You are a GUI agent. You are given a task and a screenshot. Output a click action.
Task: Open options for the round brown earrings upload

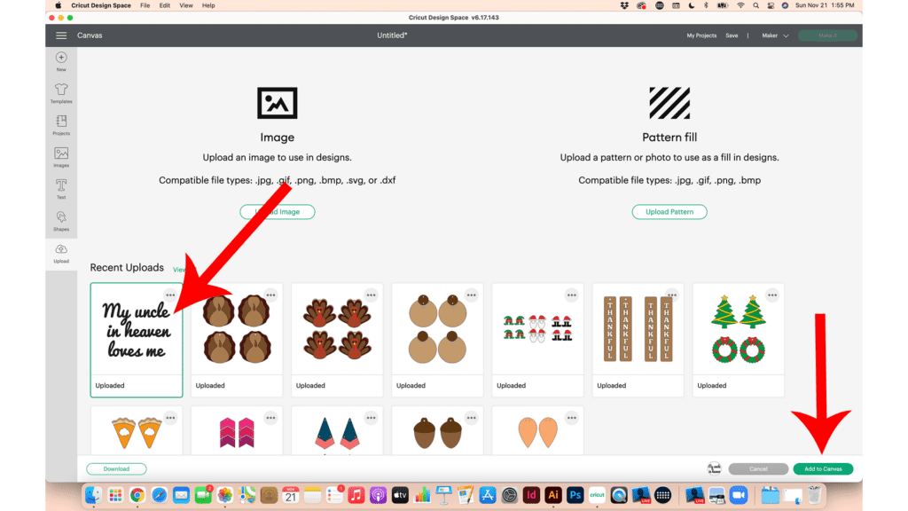click(472, 295)
